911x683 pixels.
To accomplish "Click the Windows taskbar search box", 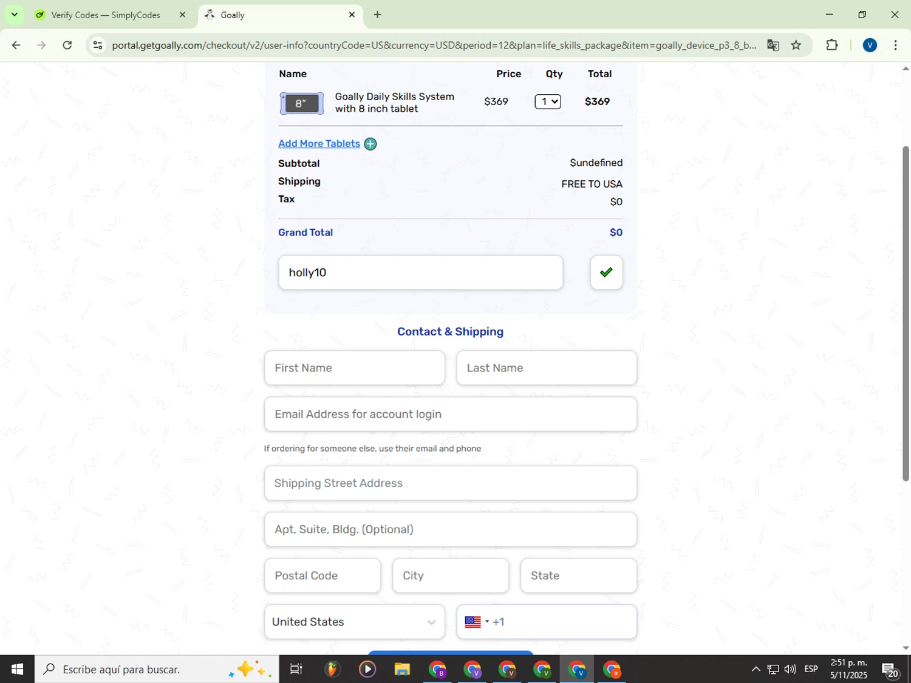I will point(157,669).
